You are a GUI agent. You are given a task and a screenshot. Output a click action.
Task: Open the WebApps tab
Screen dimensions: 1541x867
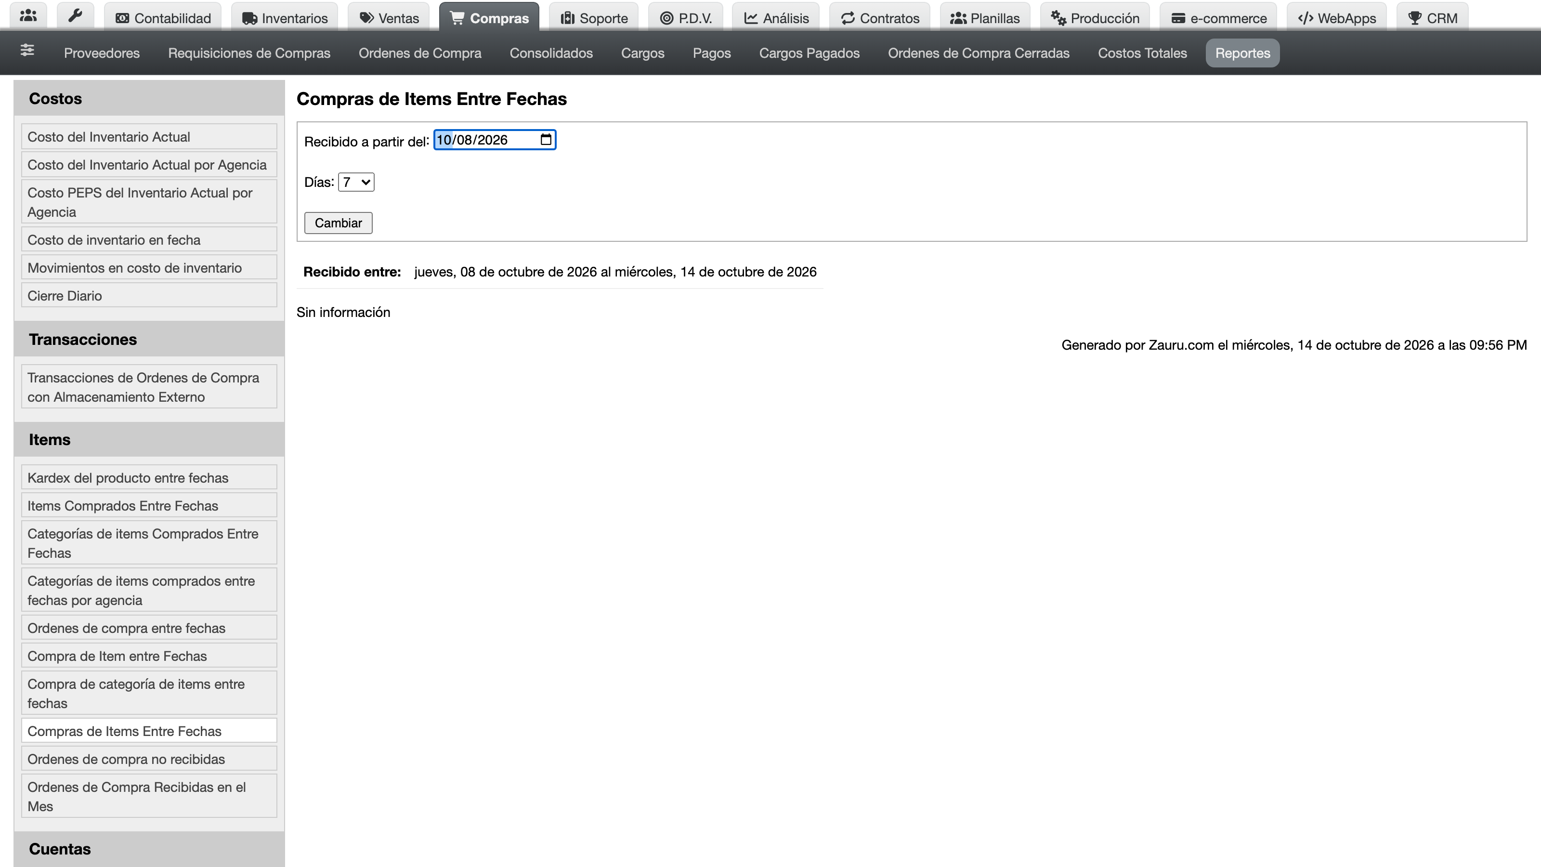pyautogui.click(x=1337, y=18)
